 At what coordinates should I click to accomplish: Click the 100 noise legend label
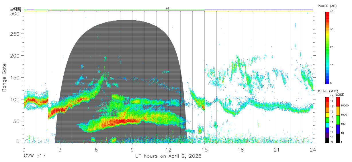tap(344, 124)
